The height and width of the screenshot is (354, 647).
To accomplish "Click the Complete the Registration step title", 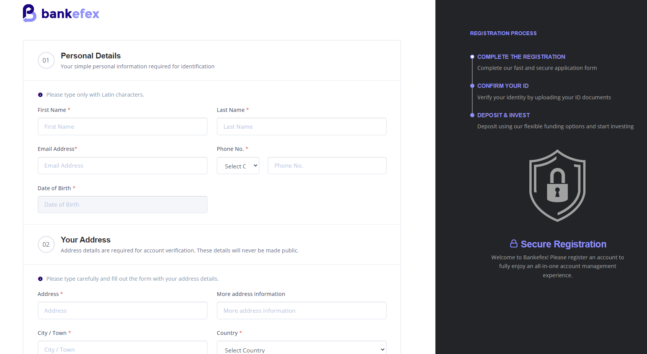I will click(521, 57).
